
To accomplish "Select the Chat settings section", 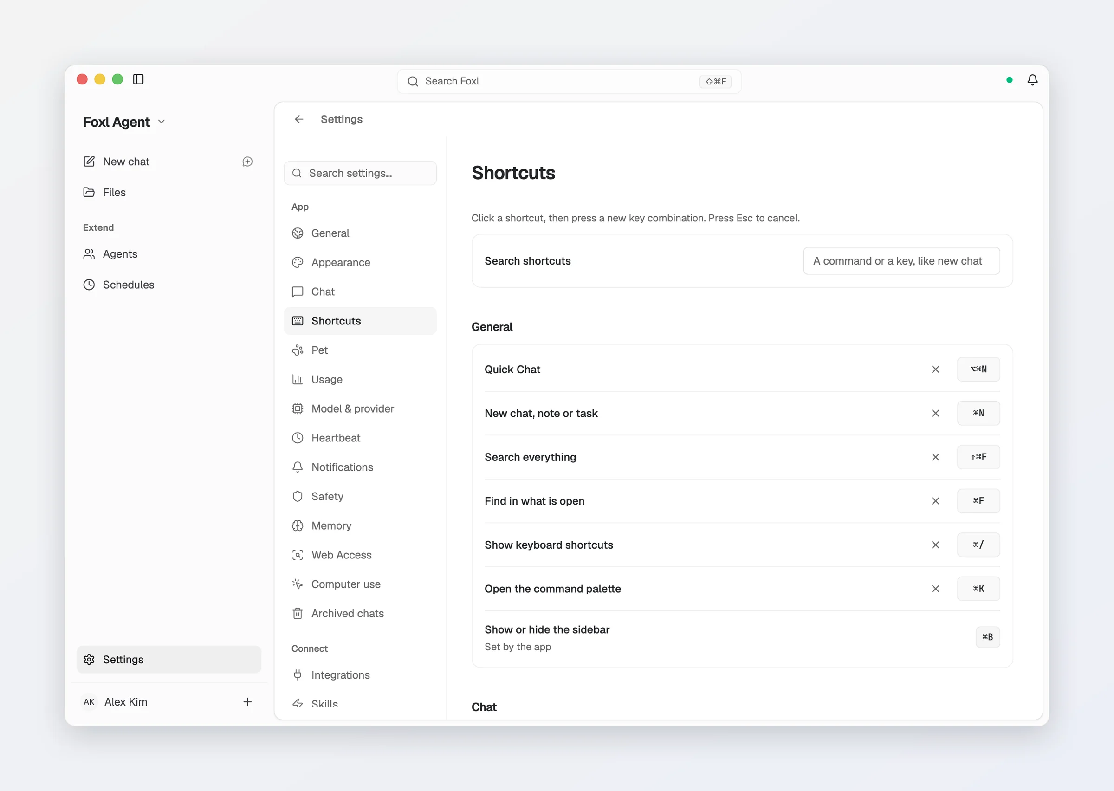I will [360, 292].
